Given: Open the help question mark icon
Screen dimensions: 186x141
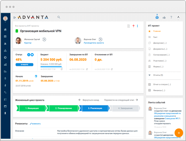Looking at the screenshot, I should (x=171, y=18).
